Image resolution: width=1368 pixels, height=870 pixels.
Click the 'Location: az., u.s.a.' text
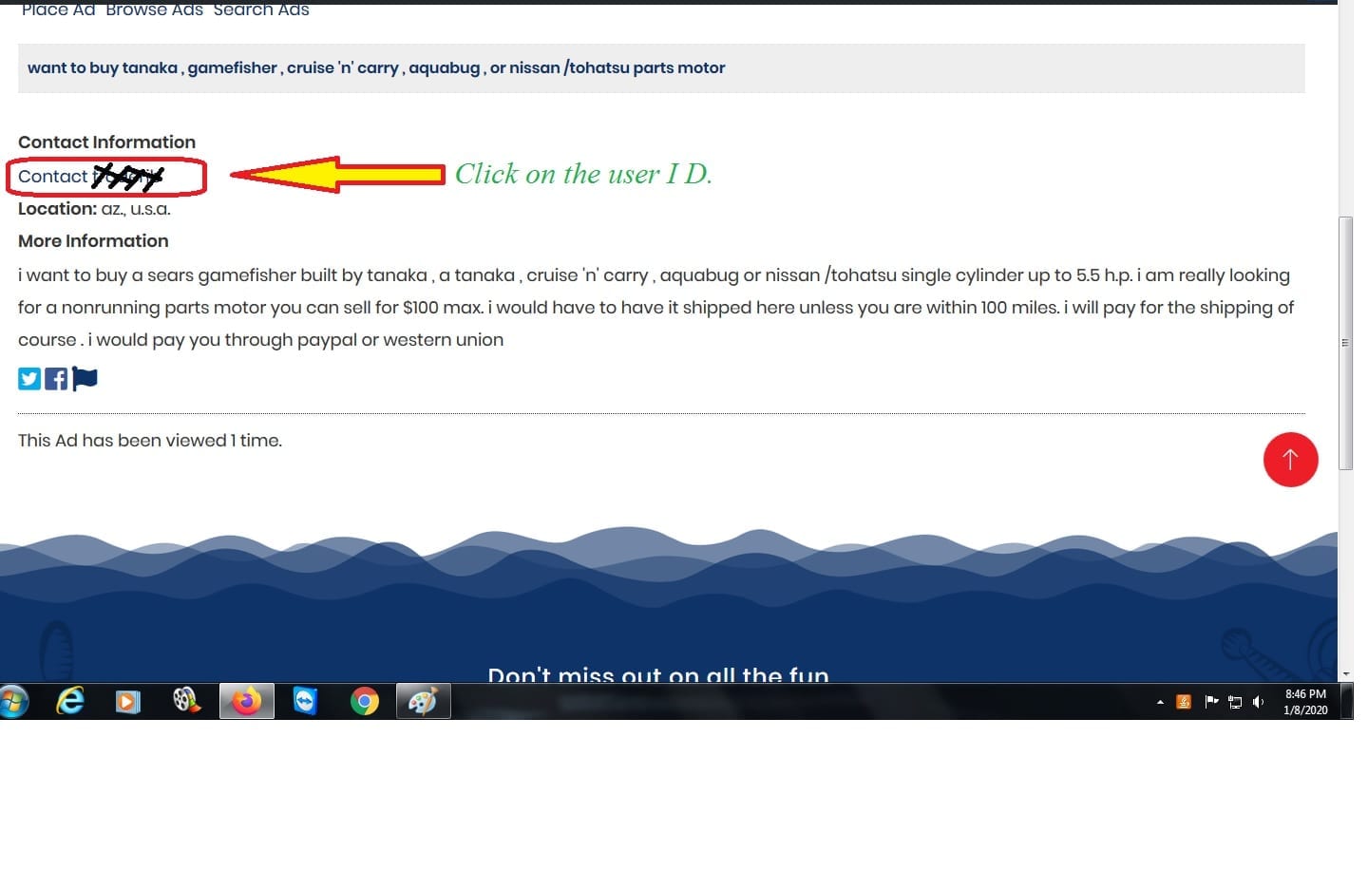94,209
